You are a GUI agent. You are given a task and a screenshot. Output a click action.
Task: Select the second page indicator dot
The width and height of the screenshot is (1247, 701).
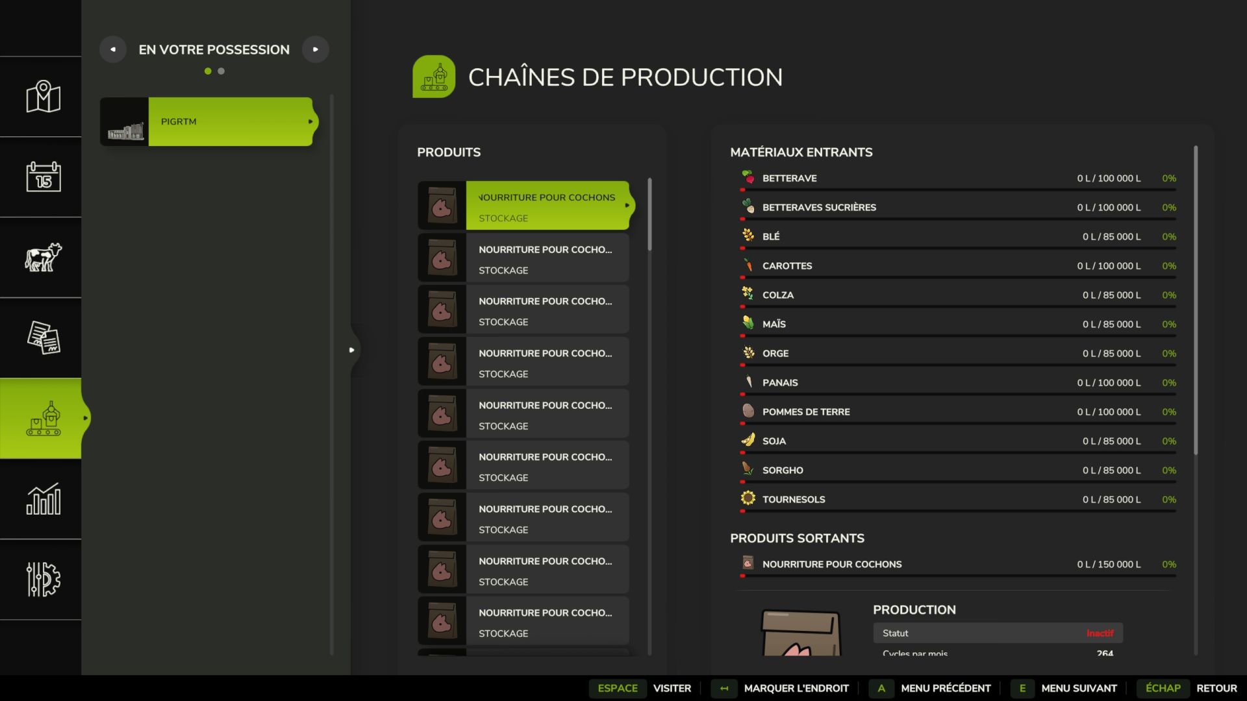point(221,71)
